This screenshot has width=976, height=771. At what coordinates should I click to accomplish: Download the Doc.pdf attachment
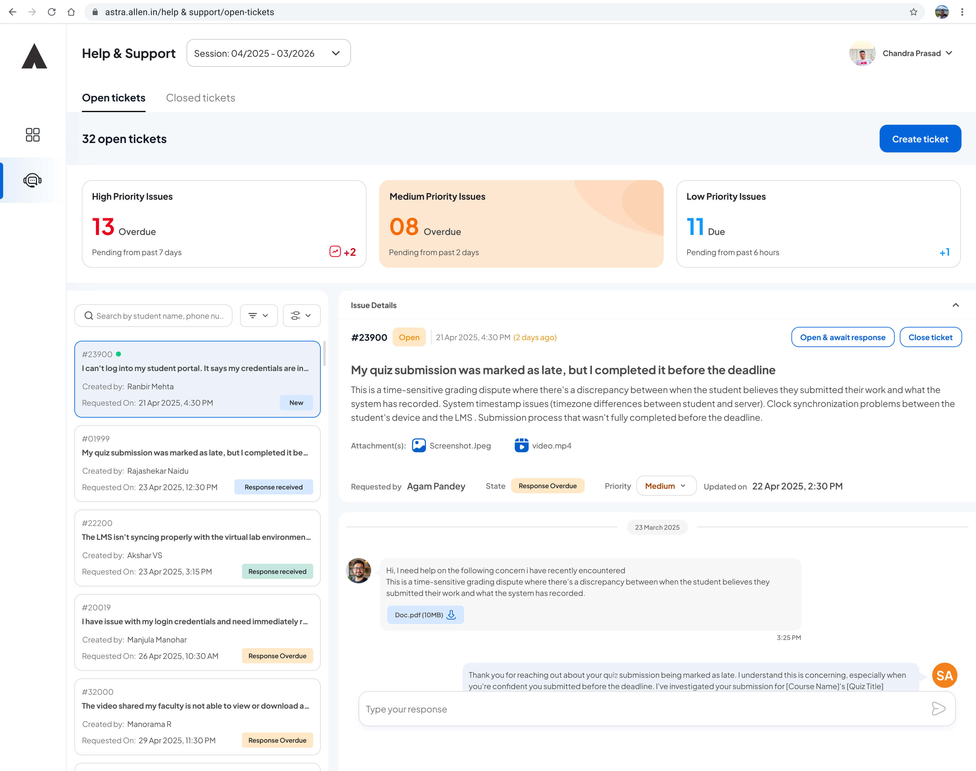coord(451,615)
